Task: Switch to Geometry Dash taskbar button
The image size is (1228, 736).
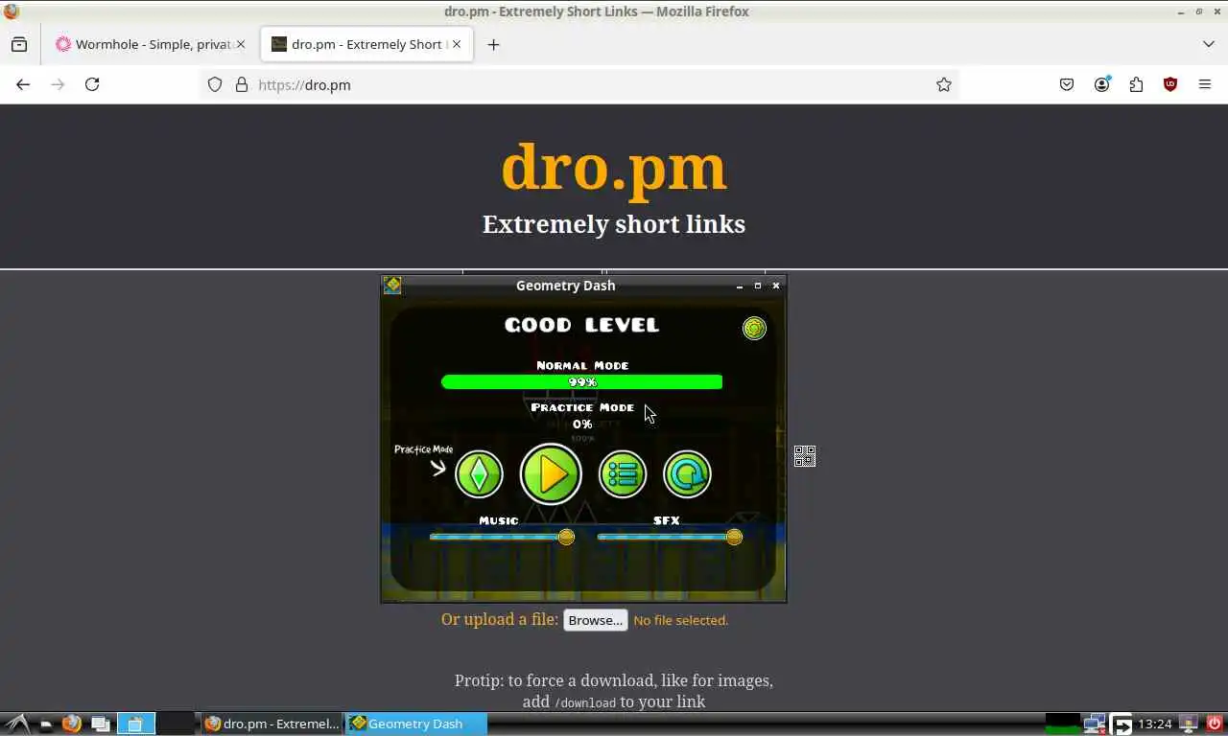Action: coord(415,724)
